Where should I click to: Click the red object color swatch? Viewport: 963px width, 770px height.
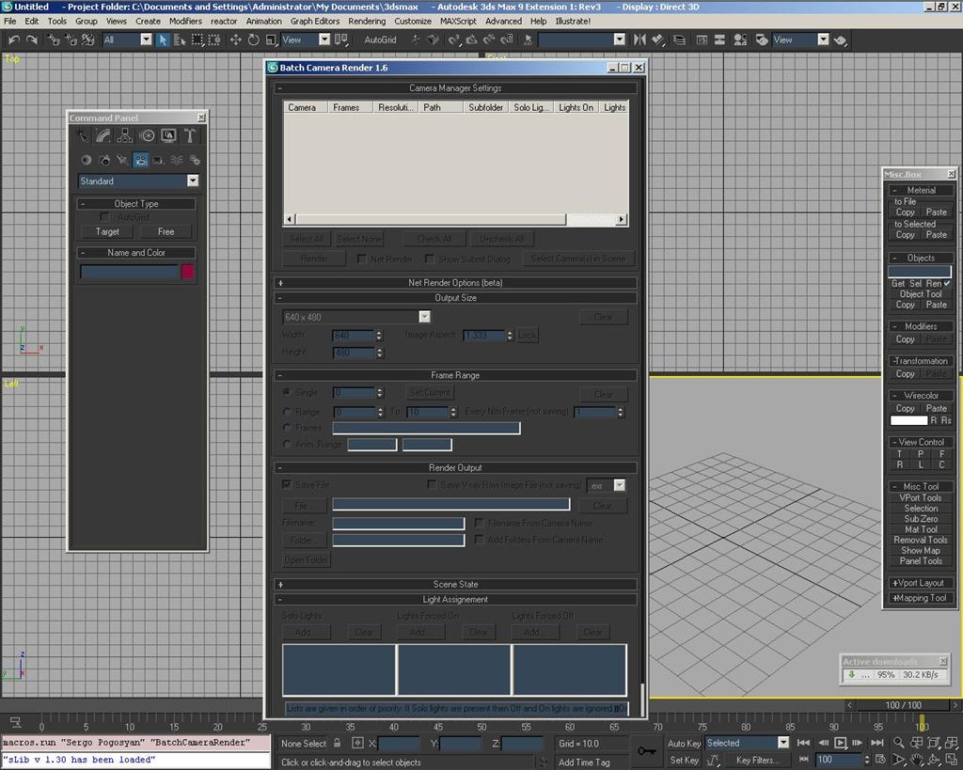pyautogui.click(x=188, y=272)
